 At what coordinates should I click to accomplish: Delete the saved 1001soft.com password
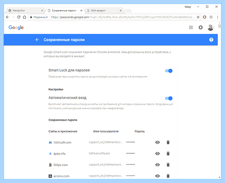coord(168,142)
